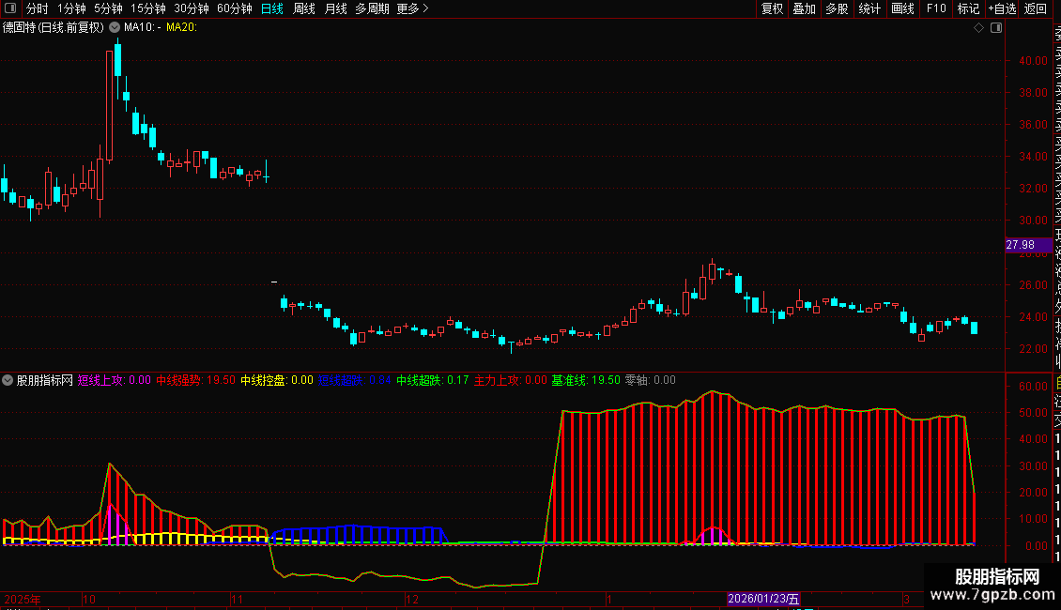Click the 60.00 indicator axis label
This screenshot has height=610, width=1061.
click(x=1033, y=386)
